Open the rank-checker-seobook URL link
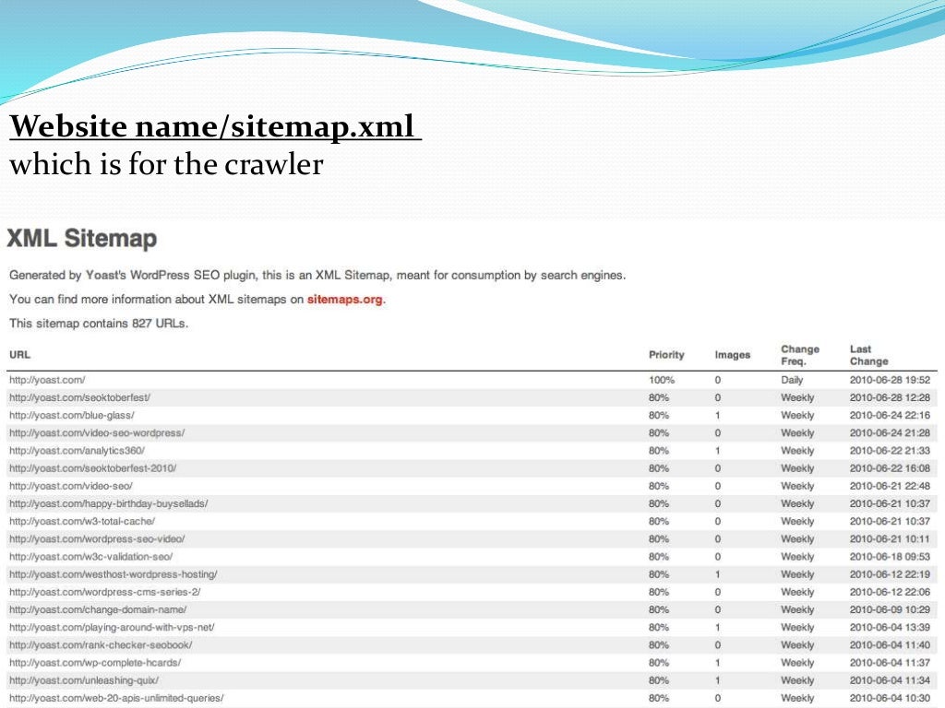Screen dimensions: 945x708 (x=101, y=644)
